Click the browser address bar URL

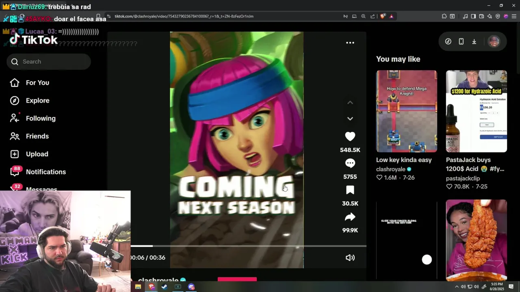point(184,16)
